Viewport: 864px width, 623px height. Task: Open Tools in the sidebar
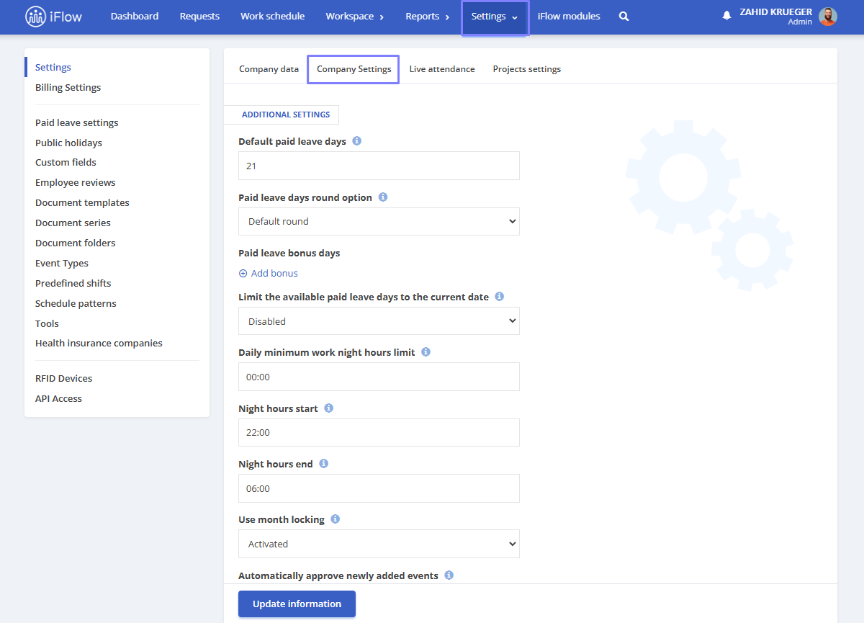[x=47, y=323]
